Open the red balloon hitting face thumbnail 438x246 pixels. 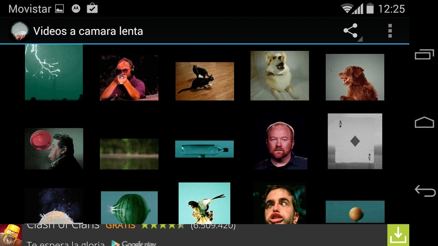click(x=54, y=149)
